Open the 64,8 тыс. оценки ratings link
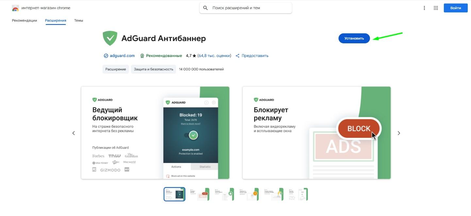The height and width of the screenshot is (216, 471). (214, 56)
